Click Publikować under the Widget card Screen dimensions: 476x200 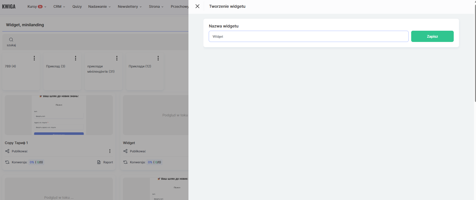pyautogui.click(x=138, y=151)
